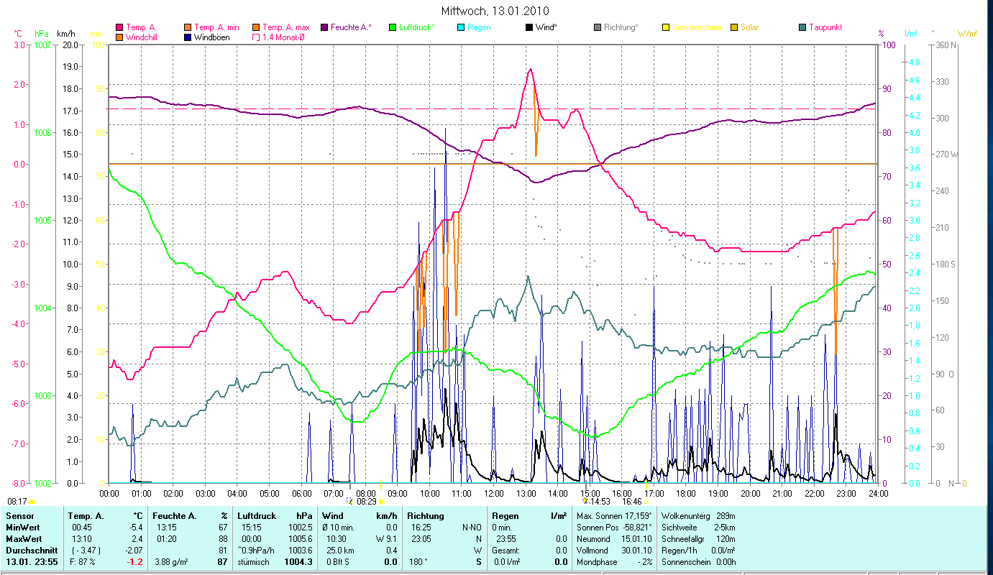Image resolution: width=993 pixels, height=575 pixels.
Task: Click the Mondphase - 2% entry
Action: [x=615, y=562]
